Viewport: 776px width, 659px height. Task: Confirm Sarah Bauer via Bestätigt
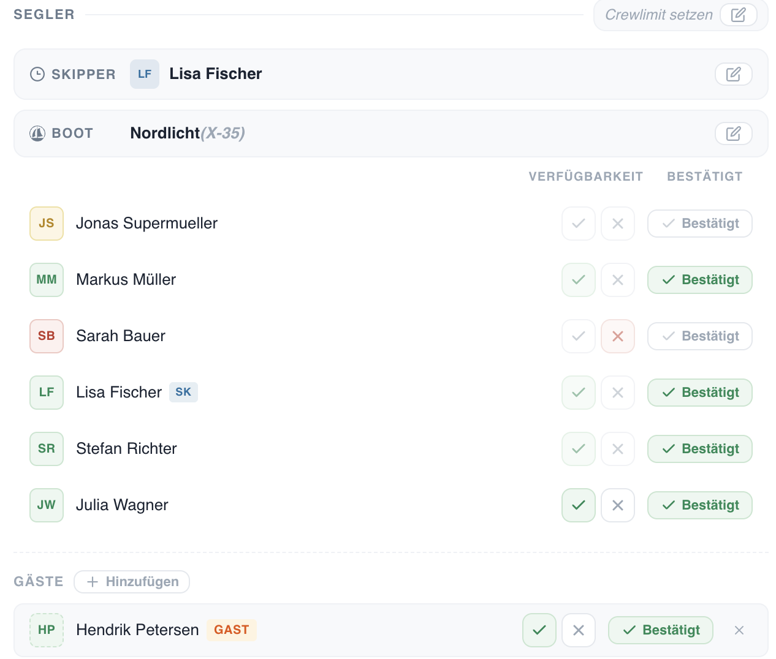pos(699,336)
